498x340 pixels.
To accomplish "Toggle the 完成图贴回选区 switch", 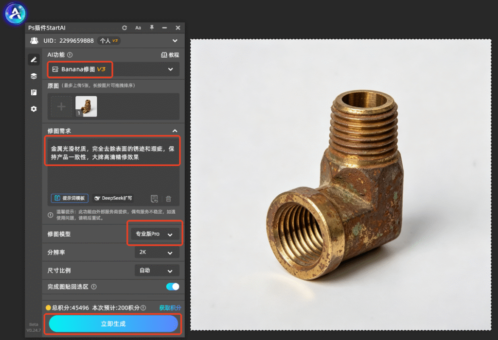I will click(173, 287).
